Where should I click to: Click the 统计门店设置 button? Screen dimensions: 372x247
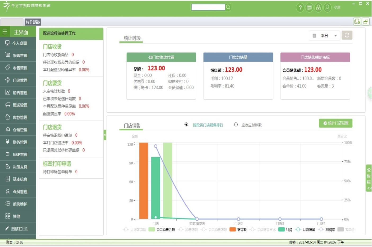(x=335, y=123)
